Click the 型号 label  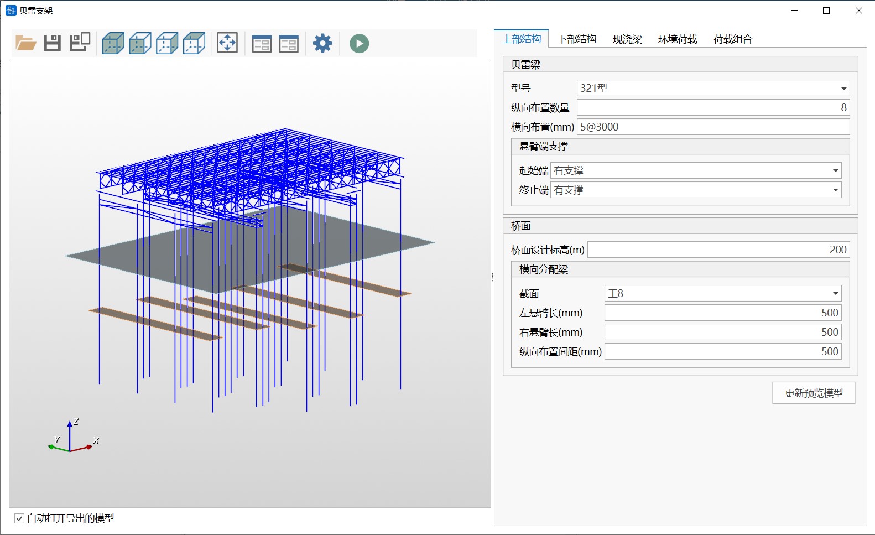(x=520, y=88)
